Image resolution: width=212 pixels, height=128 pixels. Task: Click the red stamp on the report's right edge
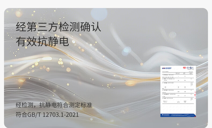point(195,94)
